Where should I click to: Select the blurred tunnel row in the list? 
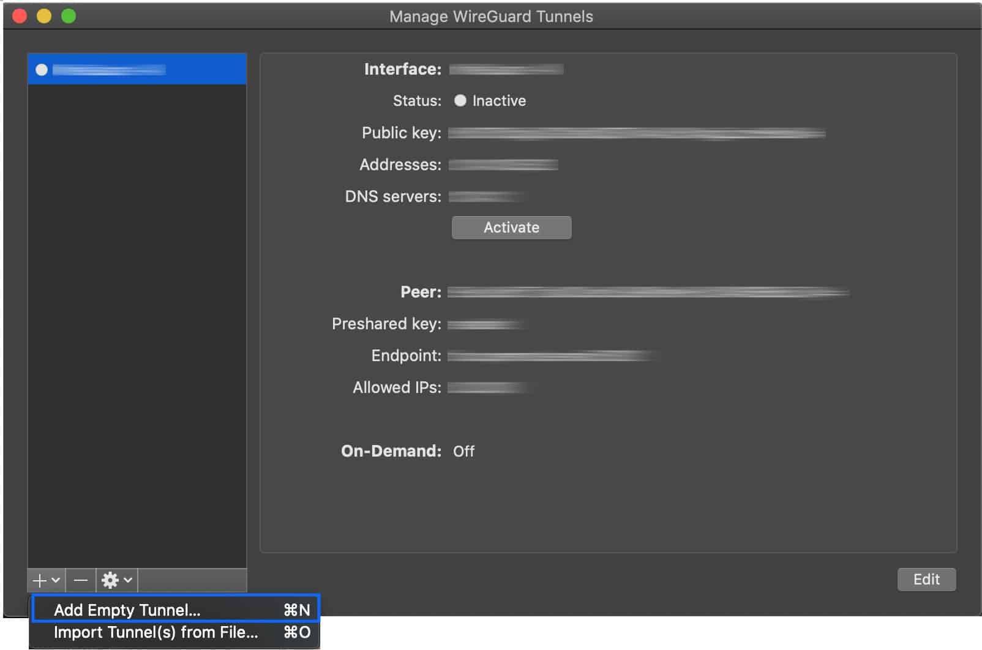[137, 69]
